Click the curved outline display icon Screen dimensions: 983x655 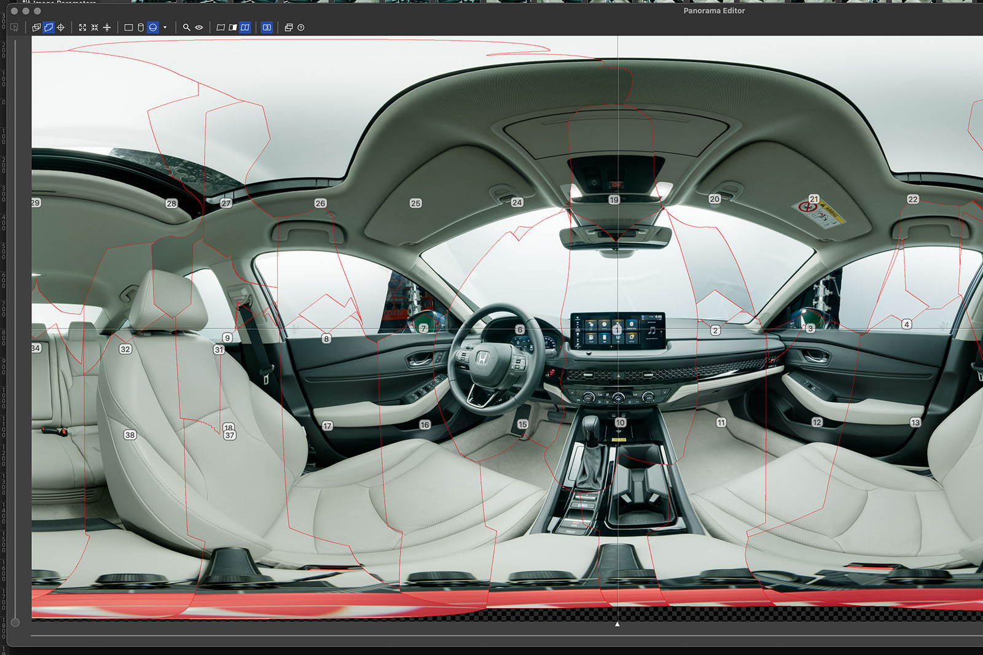(x=221, y=27)
